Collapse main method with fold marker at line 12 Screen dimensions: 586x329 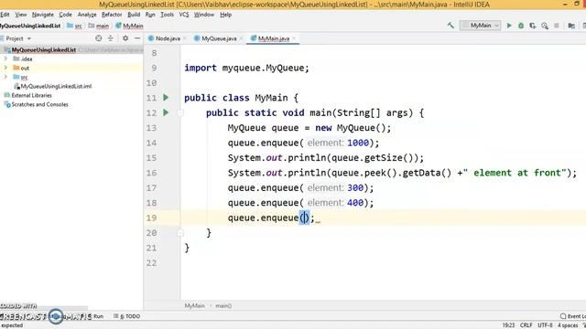(180, 112)
